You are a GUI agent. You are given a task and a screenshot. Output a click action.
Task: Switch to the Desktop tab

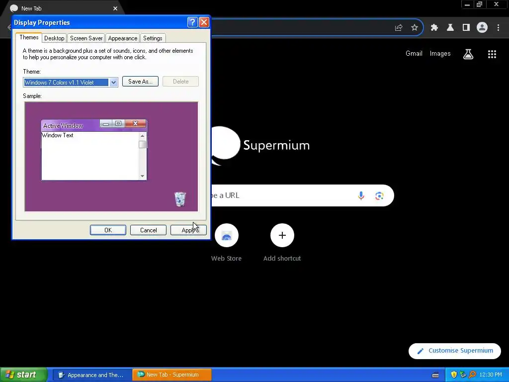(x=54, y=38)
